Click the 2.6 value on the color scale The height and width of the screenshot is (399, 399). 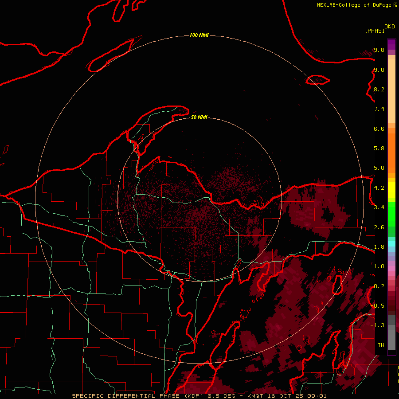click(379, 227)
